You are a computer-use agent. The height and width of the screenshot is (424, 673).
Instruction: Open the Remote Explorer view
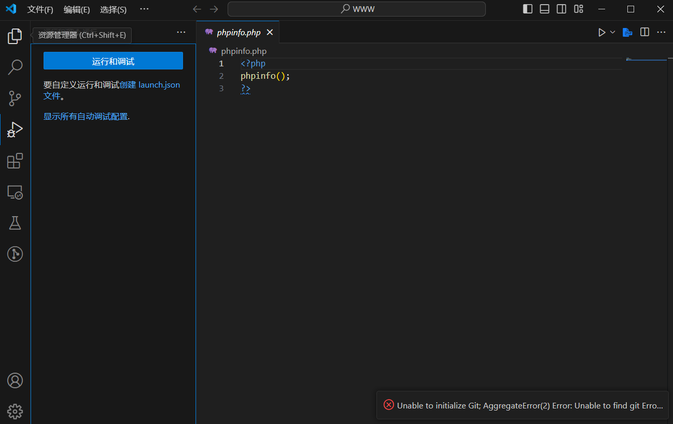pos(15,192)
